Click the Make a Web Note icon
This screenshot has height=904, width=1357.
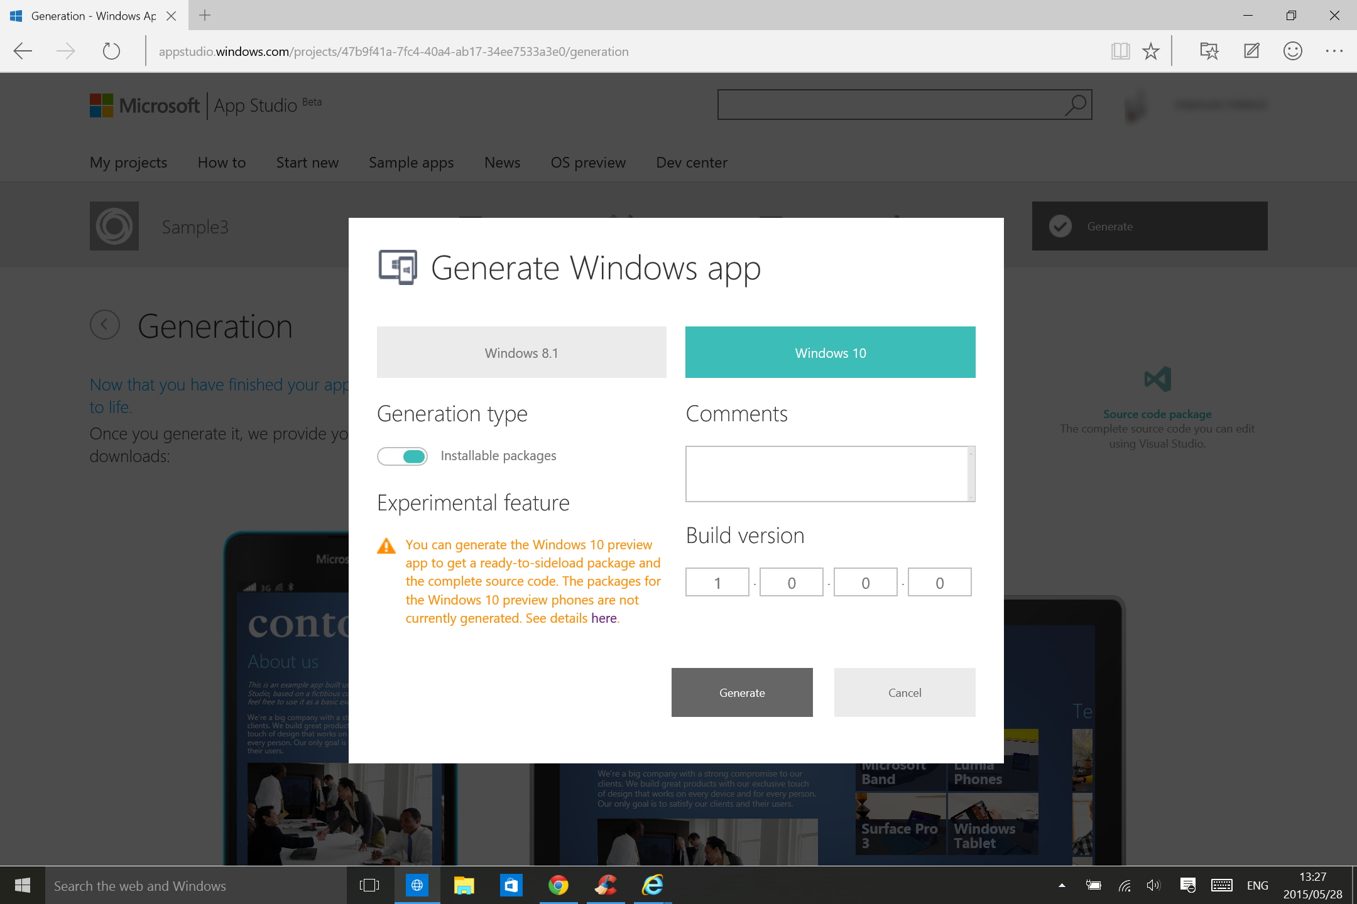tap(1251, 51)
